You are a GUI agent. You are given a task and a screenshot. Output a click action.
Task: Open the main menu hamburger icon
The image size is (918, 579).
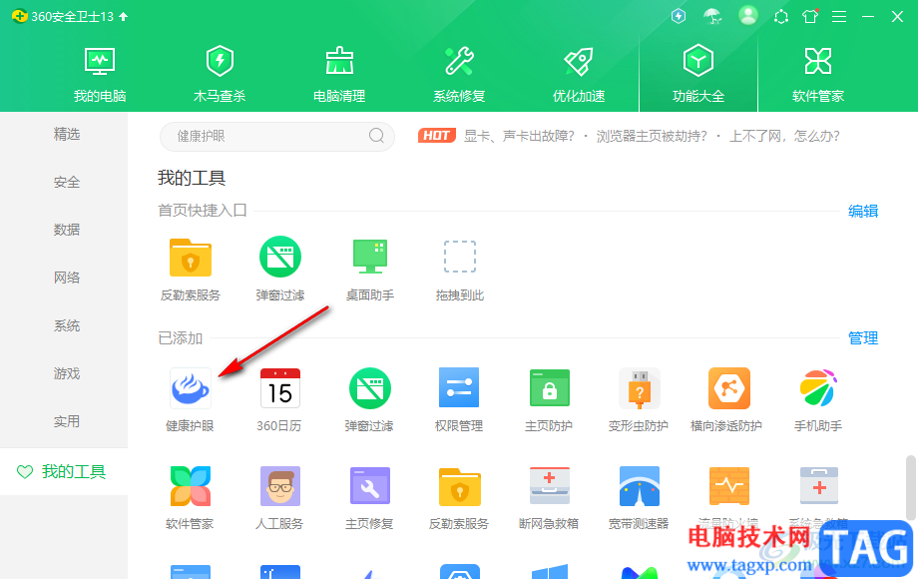coord(839,16)
